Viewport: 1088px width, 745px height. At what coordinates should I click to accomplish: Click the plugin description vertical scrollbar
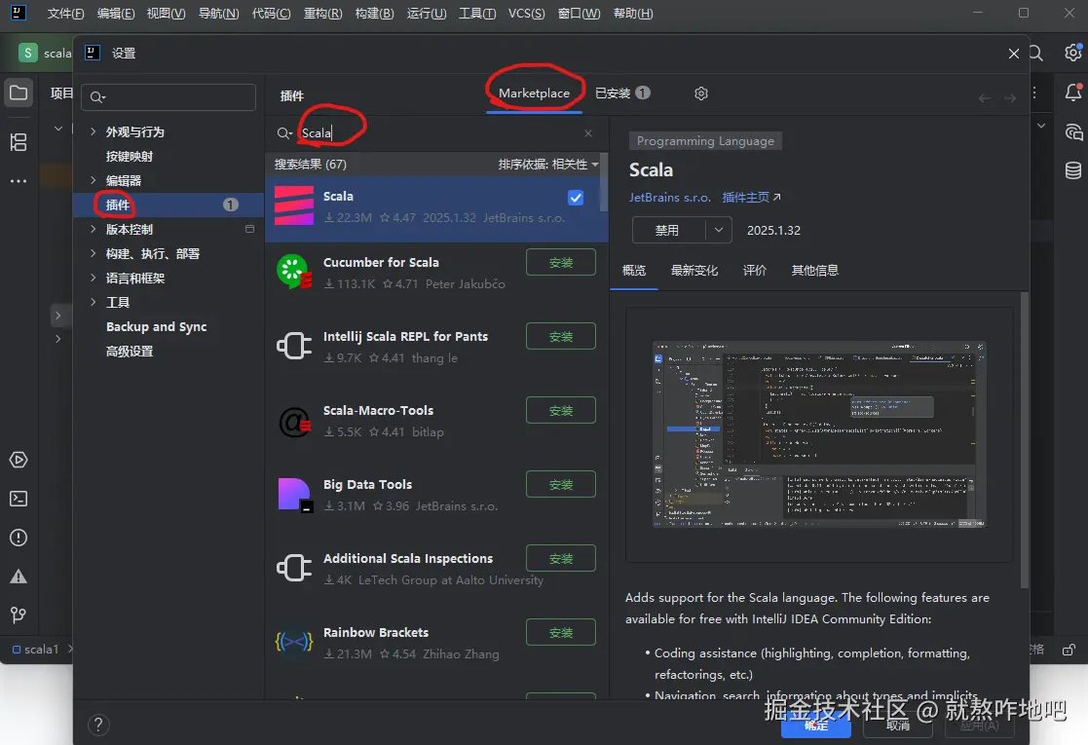(1024, 440)
